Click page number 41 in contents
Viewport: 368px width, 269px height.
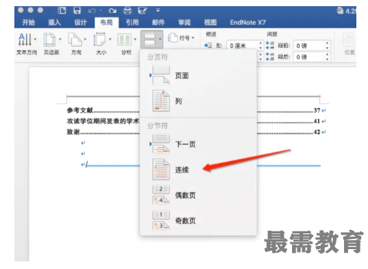[x=317, y=121]
